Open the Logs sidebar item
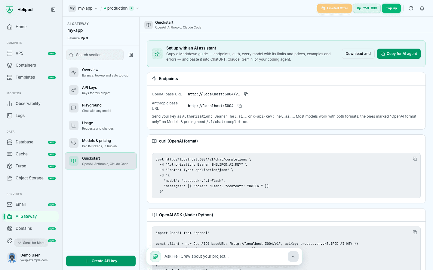The image size is (433, 270). tap(31, 115)
